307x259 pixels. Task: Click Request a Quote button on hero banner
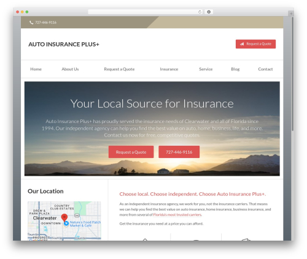point(131,152)
